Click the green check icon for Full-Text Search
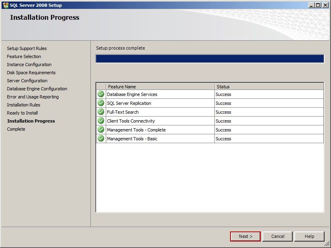The height and width of the screenshot is (248, 331). pyautogui.click(x=101, y=112)
